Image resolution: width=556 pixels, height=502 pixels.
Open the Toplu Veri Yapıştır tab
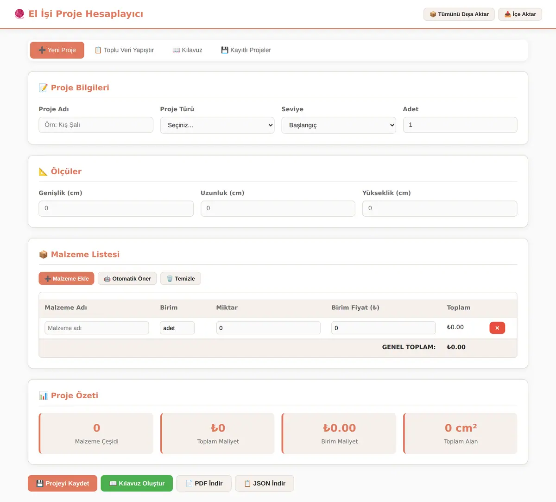pyautogui.click(x=124, y=50)
